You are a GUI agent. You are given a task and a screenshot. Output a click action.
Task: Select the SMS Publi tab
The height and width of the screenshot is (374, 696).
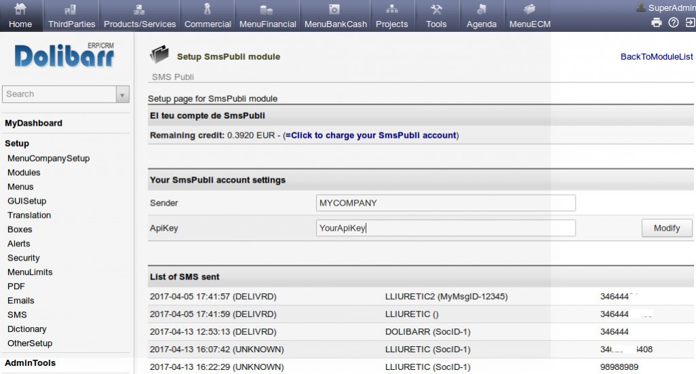tap(173, 77)
